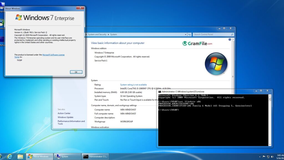Switch to the About Windows taskbar item

(39, 157)
